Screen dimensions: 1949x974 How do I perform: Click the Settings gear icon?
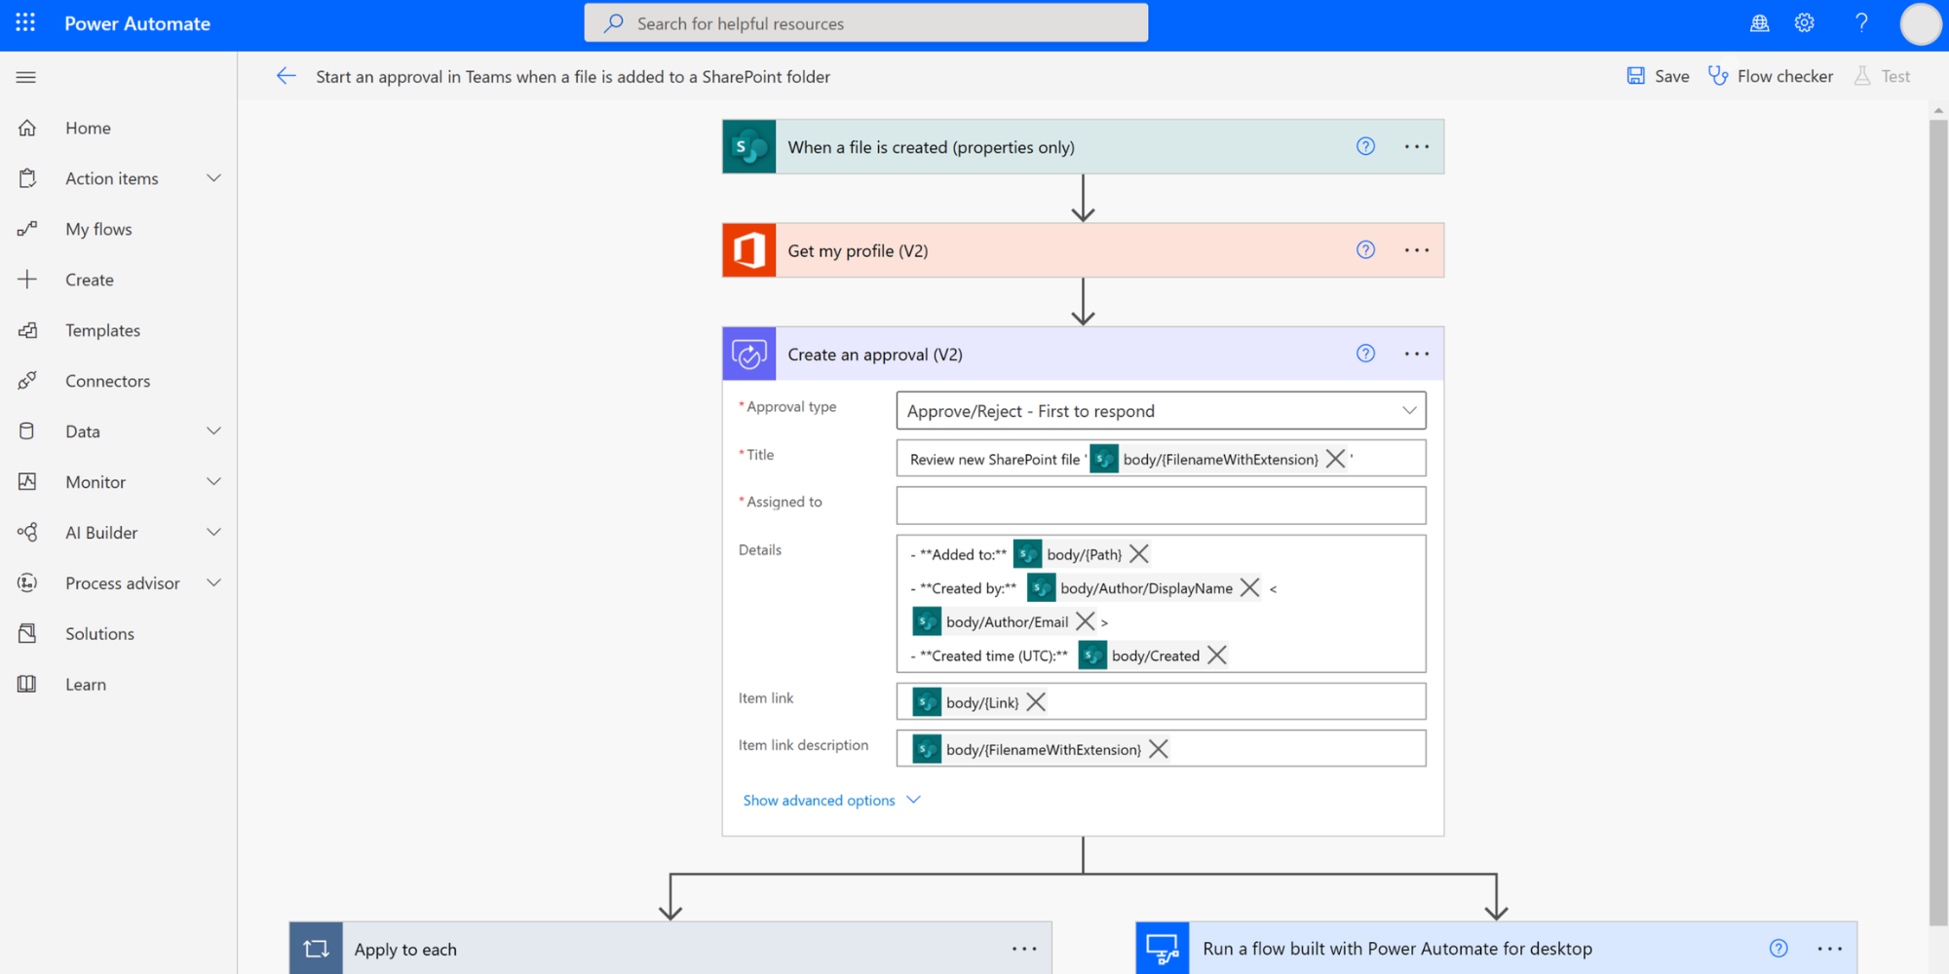tap(1805, 23)
